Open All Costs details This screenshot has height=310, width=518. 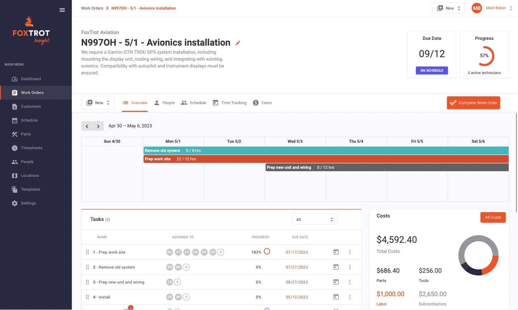493,217
